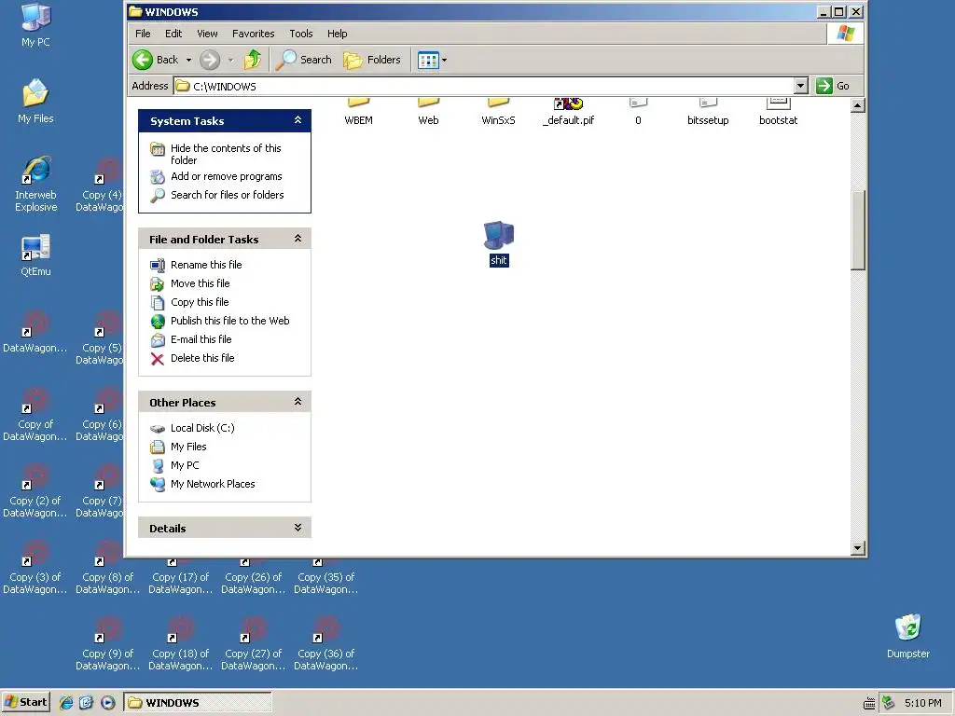Select the Interweb Explosive desktop shortcut
Screen dimensions: 955x716
coord(36,184)
